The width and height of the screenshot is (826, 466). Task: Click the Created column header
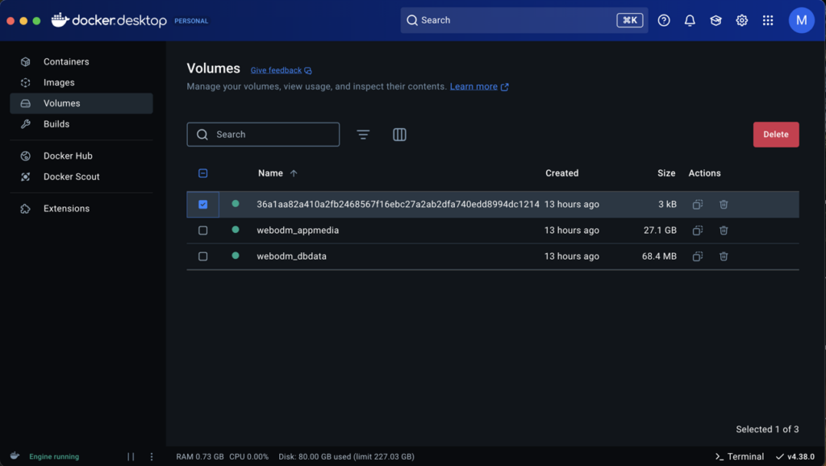(x=561, y=173)
